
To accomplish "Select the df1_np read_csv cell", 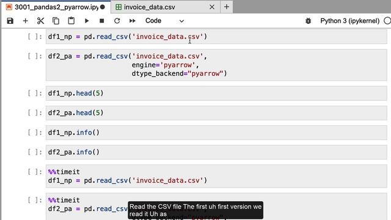I will pyautogui.click(x=216, y=37).
